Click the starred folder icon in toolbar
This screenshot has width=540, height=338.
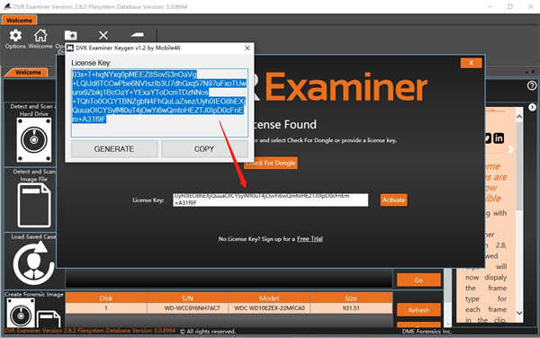point(70,35)
